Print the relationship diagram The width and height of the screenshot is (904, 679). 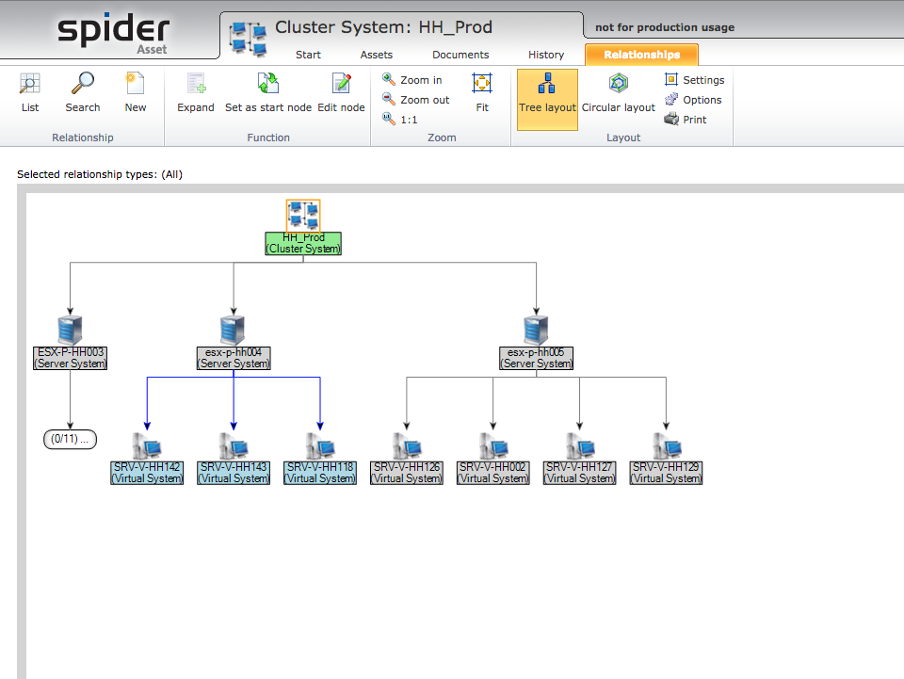click(x=686, y=120)
